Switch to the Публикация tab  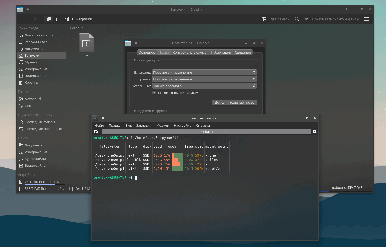(x=221, y=52)
